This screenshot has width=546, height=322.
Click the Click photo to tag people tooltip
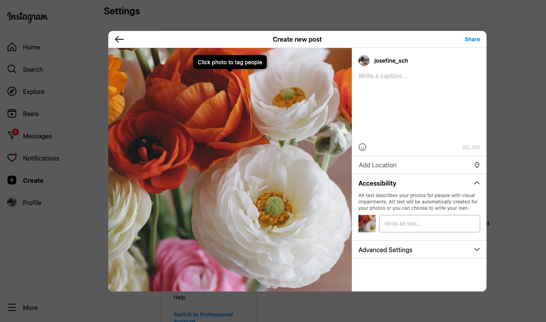(x=230, y=62)
